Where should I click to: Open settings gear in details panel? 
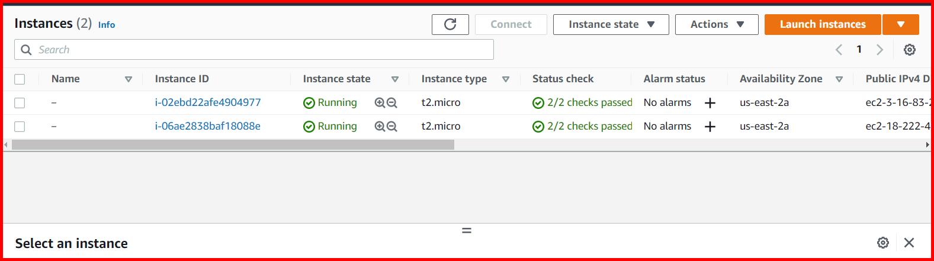tap(883, 243)
